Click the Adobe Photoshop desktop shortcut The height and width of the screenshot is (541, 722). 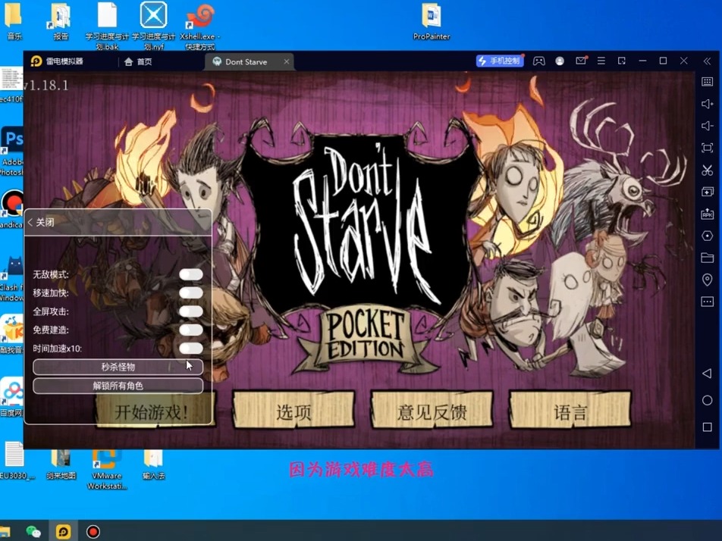click(12, 152)
